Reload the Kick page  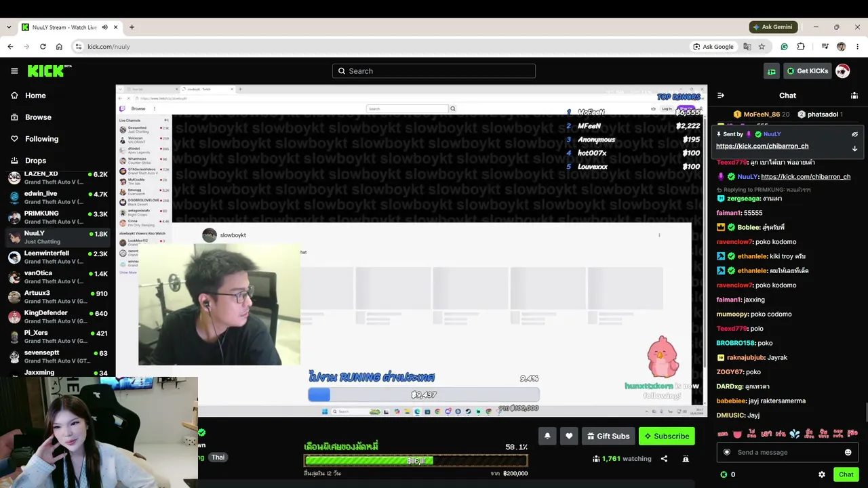(43, 47)
